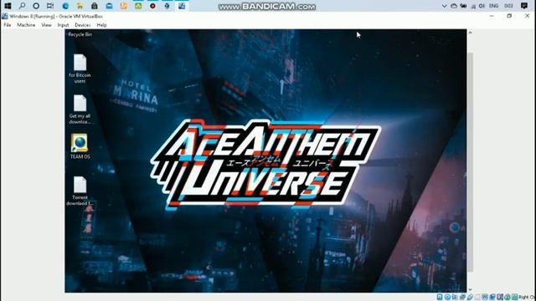This screenshot has height=301, width=536.
Task: Click the audio status bar icon
Action: click(x=455, y=297)
